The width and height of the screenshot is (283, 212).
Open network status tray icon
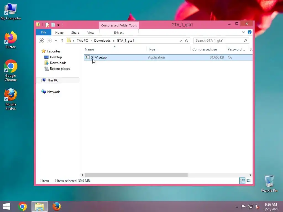[x=250, y=207]
